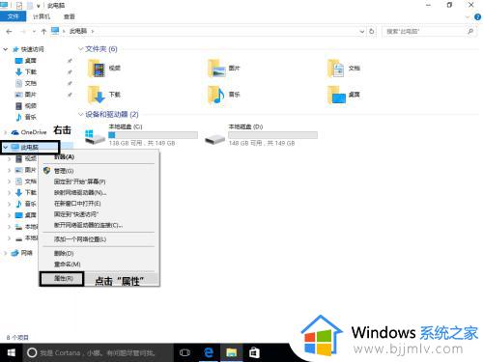The width and height of the screenshot is (483, 362).
Task: Select OneDrive in the navigation pane
Action: pyautogui.click(x=29, y=132)
